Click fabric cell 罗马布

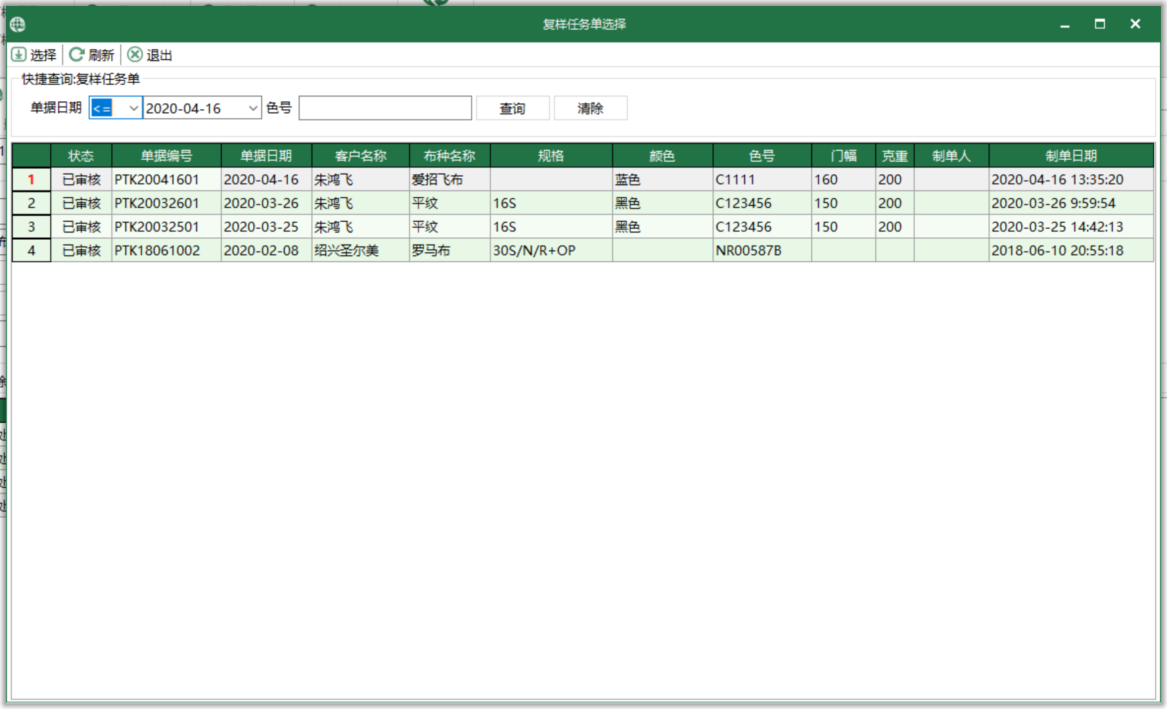click(449, 250)
